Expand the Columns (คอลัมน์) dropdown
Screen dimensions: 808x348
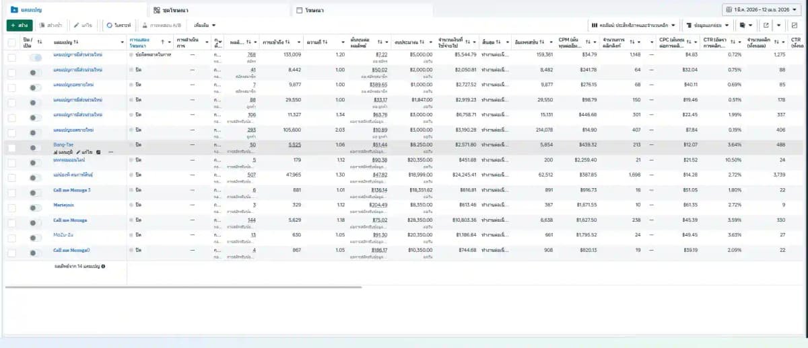[x=633, y=25]
